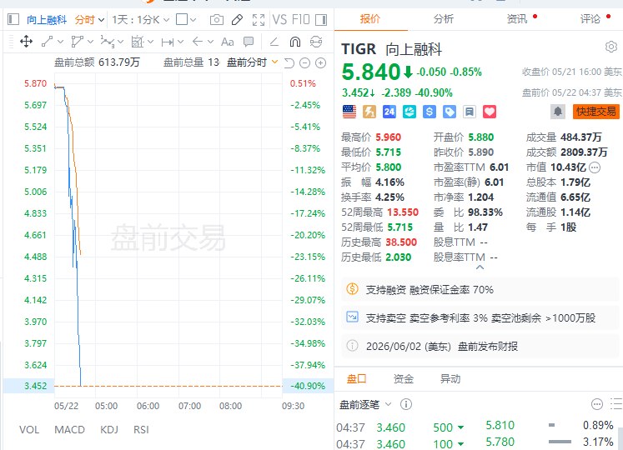Viewport: 623px width, 450px height.
Task: Click the blue dollar sign icon
Action: tap(430, 112)
